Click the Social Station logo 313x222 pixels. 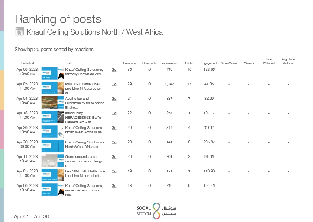pos(156,211)
